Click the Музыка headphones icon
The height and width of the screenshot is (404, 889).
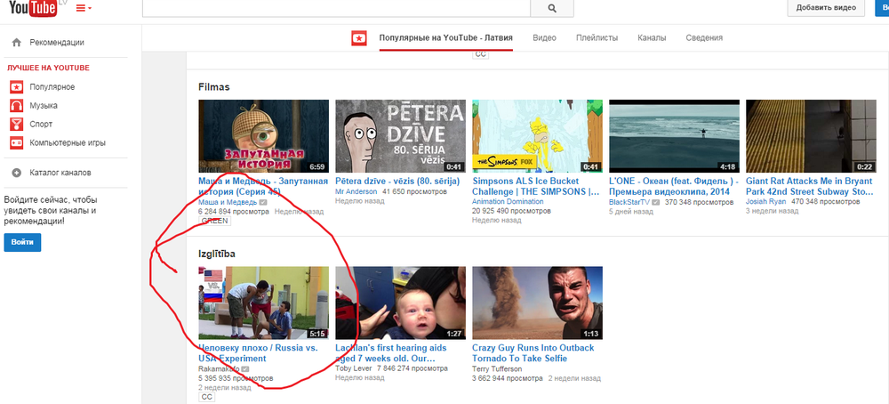point(16,106)
